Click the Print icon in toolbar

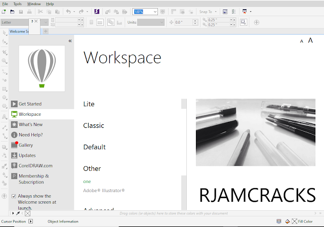[x=29, y=12]
